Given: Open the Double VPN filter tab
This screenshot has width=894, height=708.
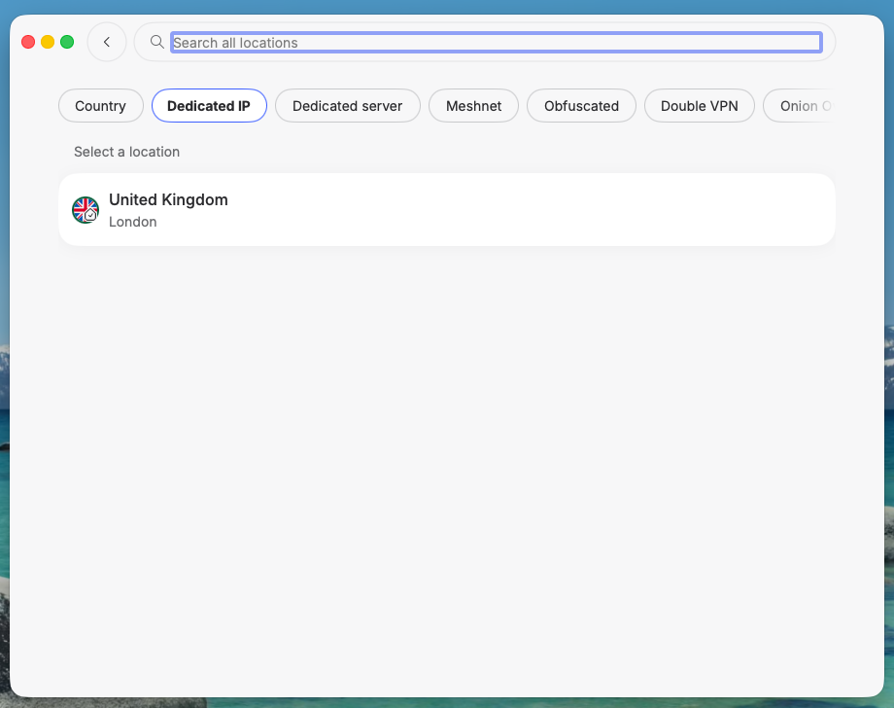Looking at the screenshot, I should (699, 106).
